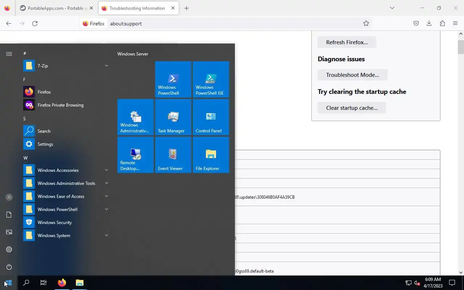The height and width of the screenshot is (290, 464).
Task: Open Documents from Start sidebar
Action: pos(9,215)
